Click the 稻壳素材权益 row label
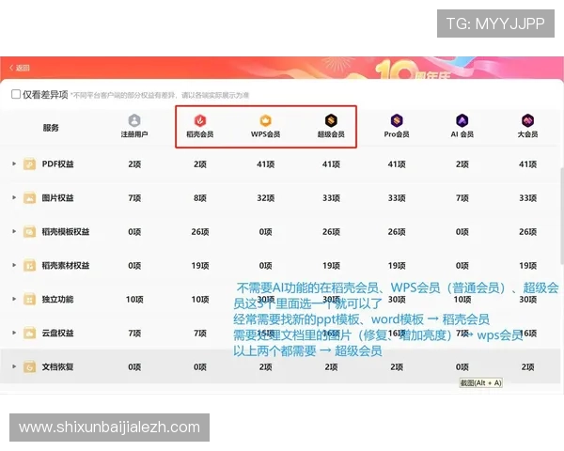 tap(66, 265)
